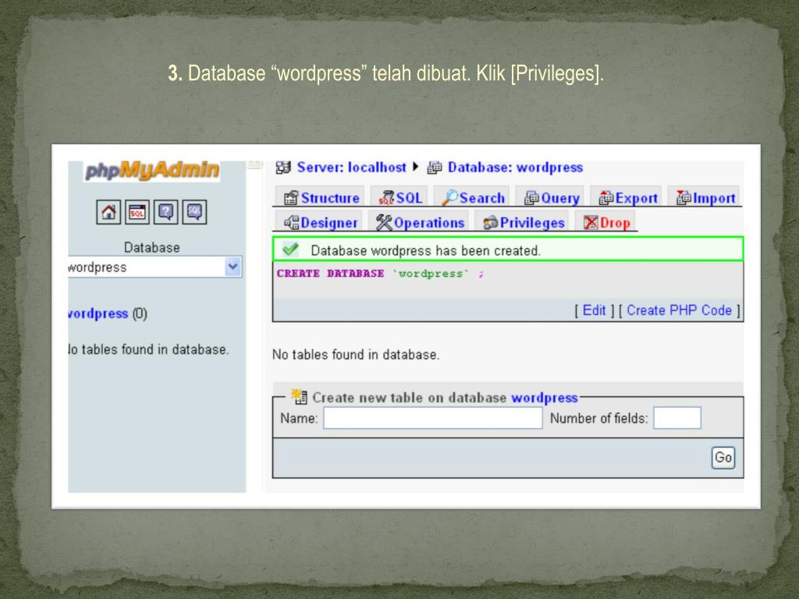Click the Edit link for the query
The width and height of the screenshot is (799, 599).
(594, 310)
